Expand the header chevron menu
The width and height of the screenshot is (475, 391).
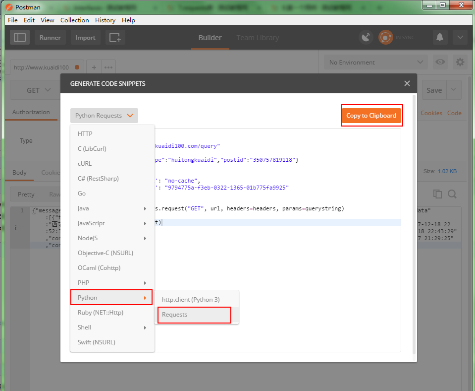tap(460, 38)
